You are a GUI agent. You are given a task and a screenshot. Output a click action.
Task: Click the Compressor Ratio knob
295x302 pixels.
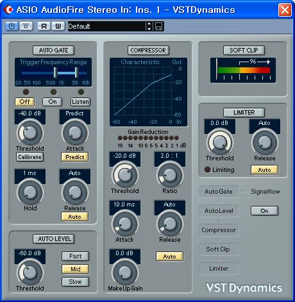point(170,175)
